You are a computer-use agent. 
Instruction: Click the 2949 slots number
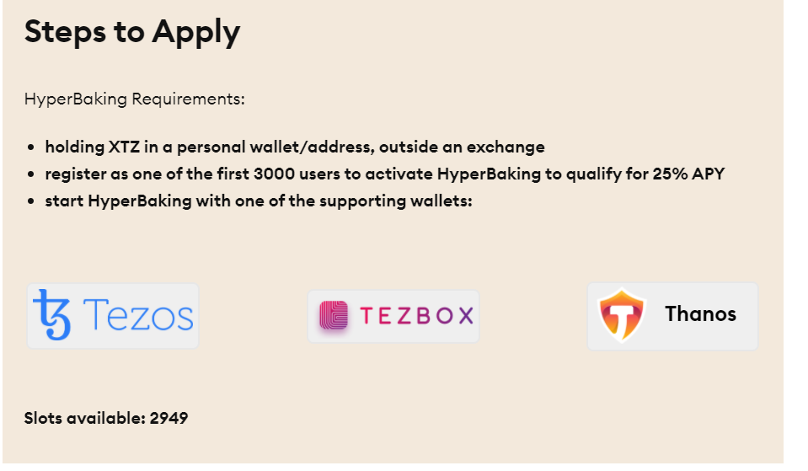[169, 418]
